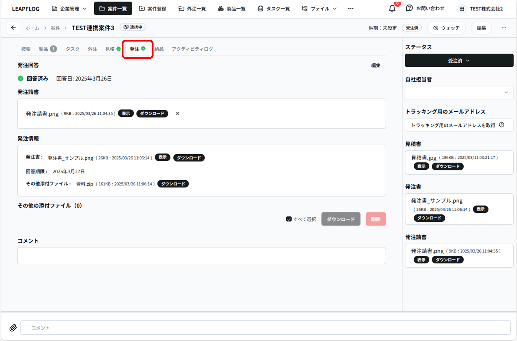Switch to the アクティビティログ tab
Image resolution: width=517 pixels, height=341 pixels.
(x=192, y=49)
